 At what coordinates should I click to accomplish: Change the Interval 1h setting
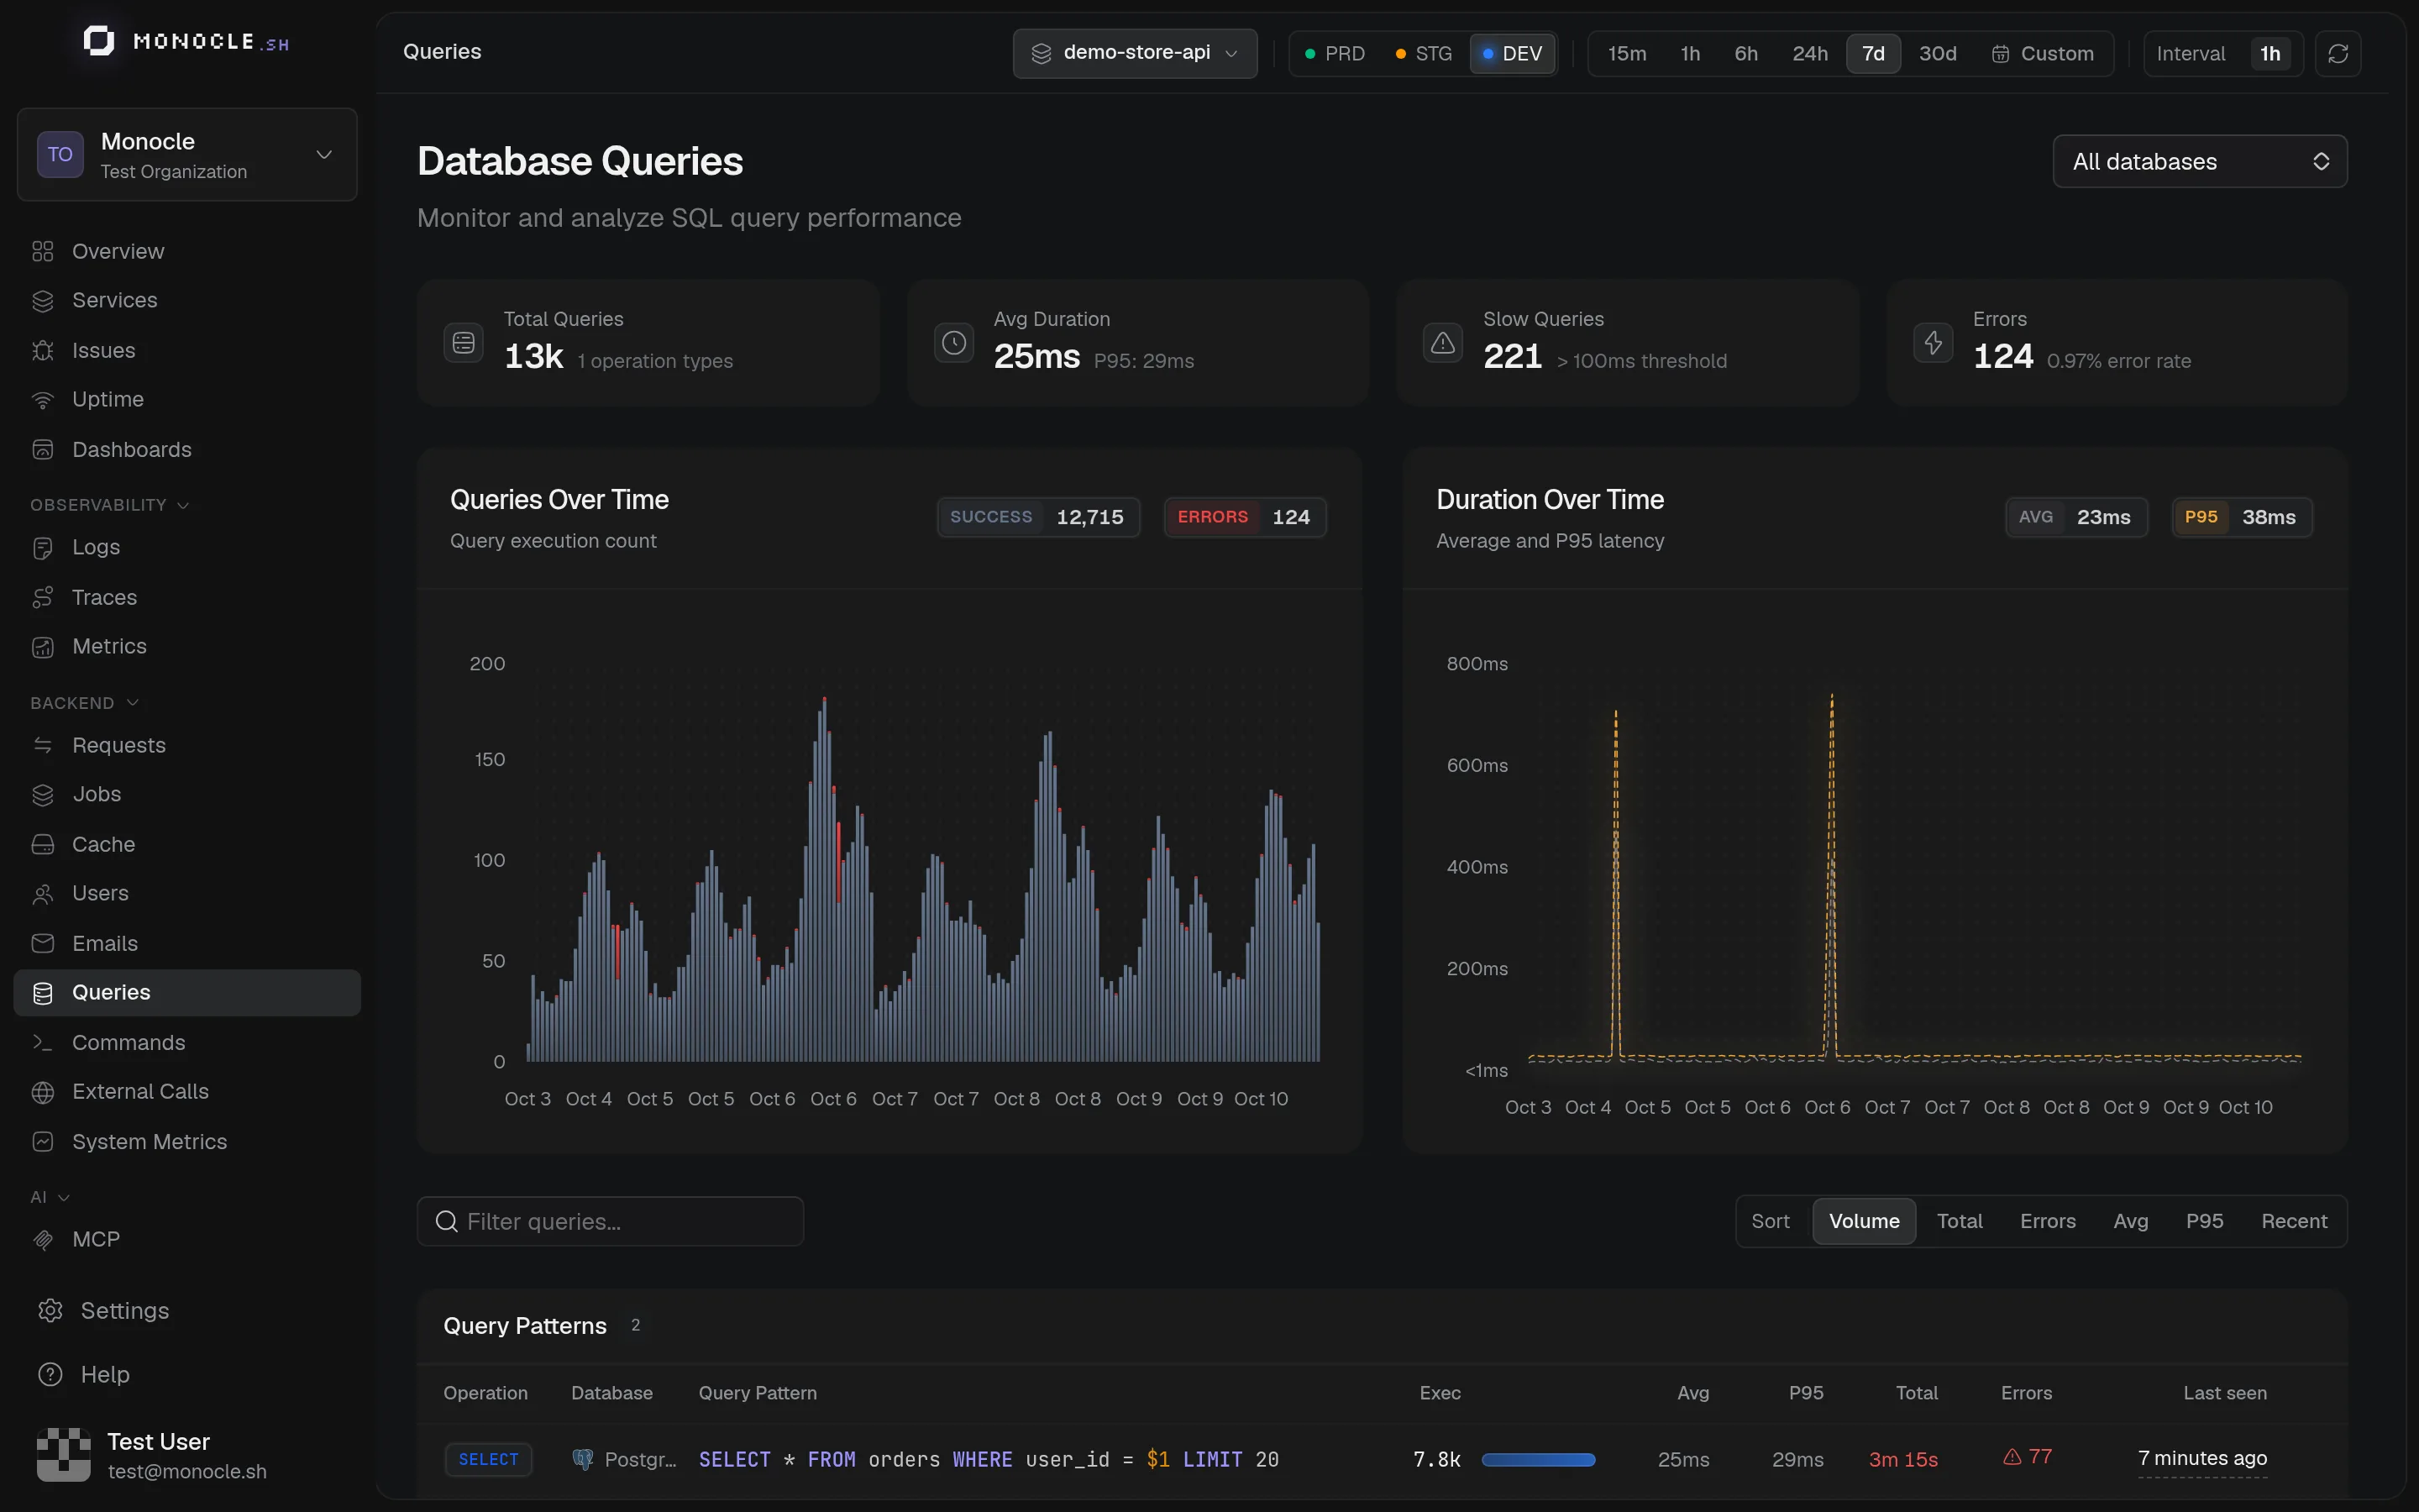tap(2270, 53)
